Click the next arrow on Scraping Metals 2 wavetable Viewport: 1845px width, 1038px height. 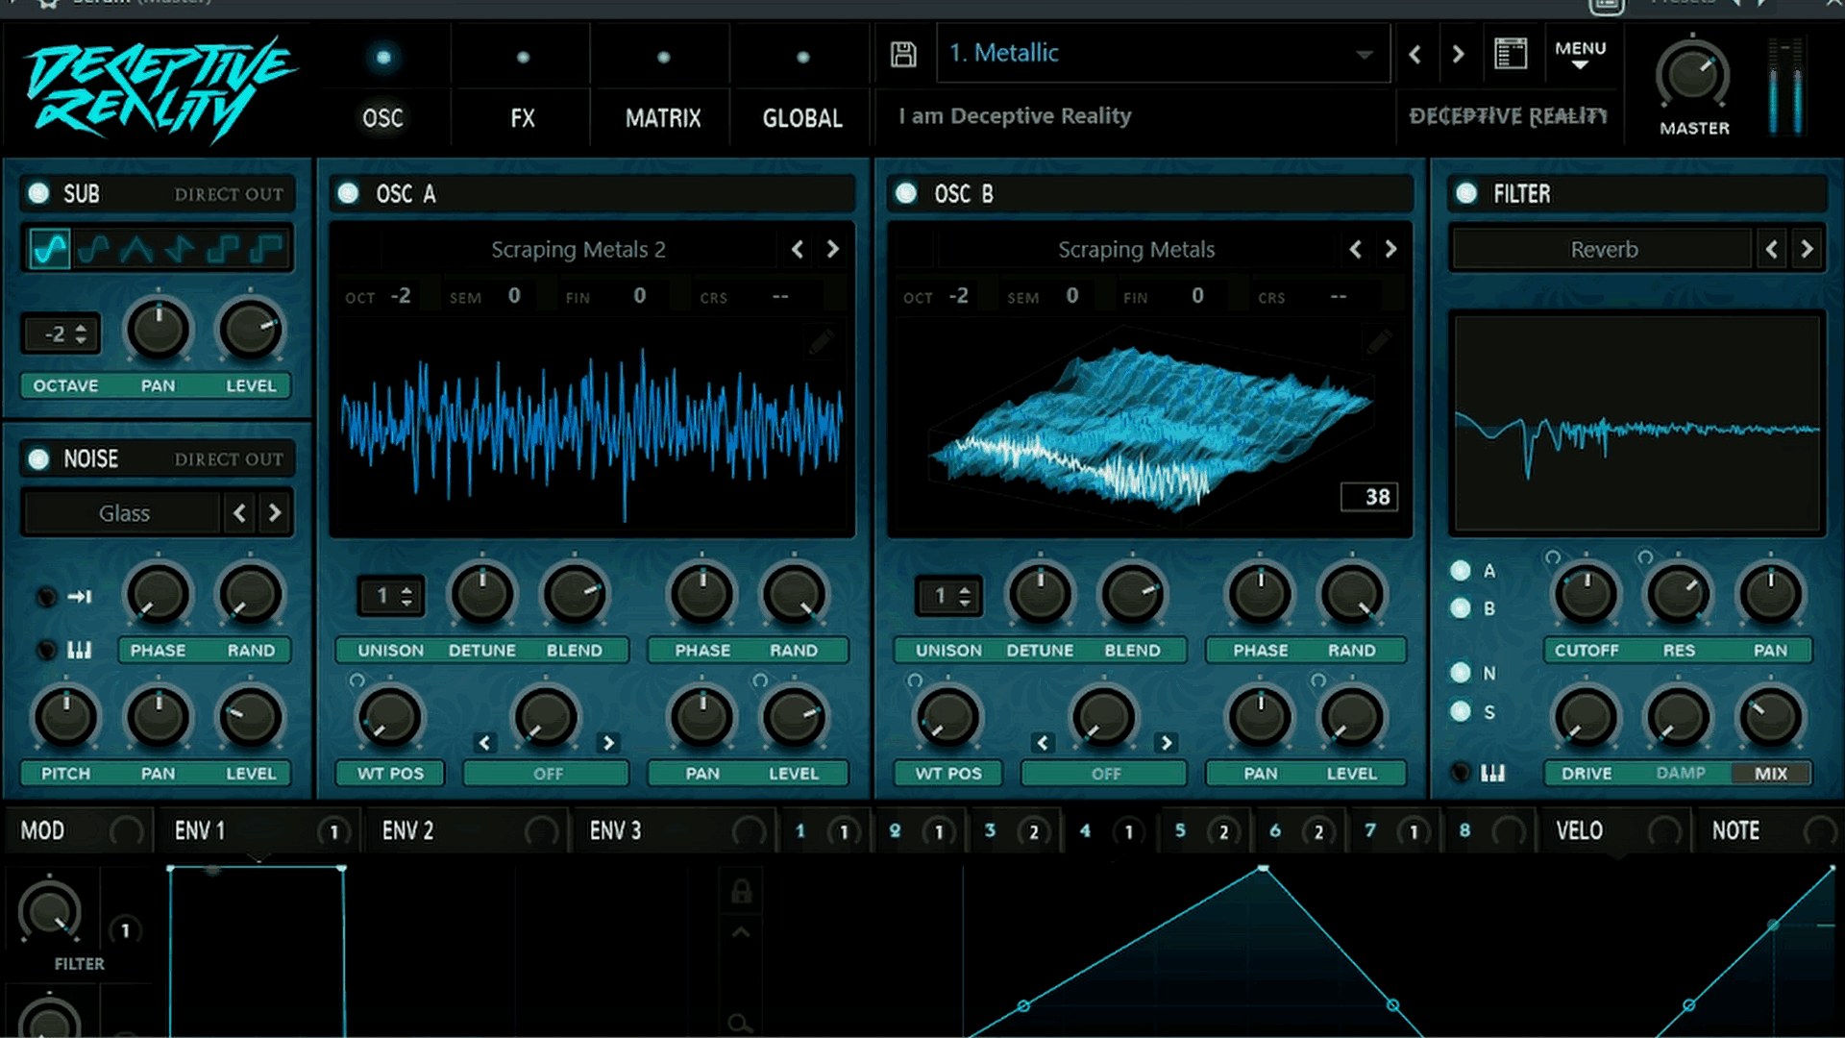(x=832, y=248)
